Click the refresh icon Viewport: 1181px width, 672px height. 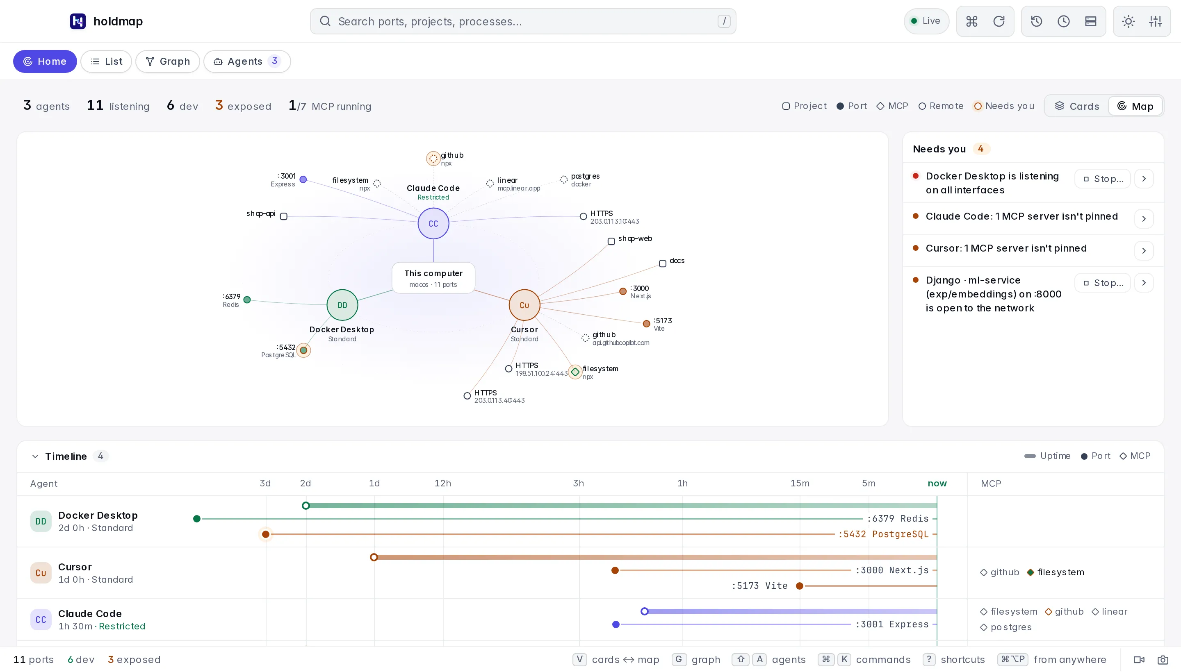point(999,21)
